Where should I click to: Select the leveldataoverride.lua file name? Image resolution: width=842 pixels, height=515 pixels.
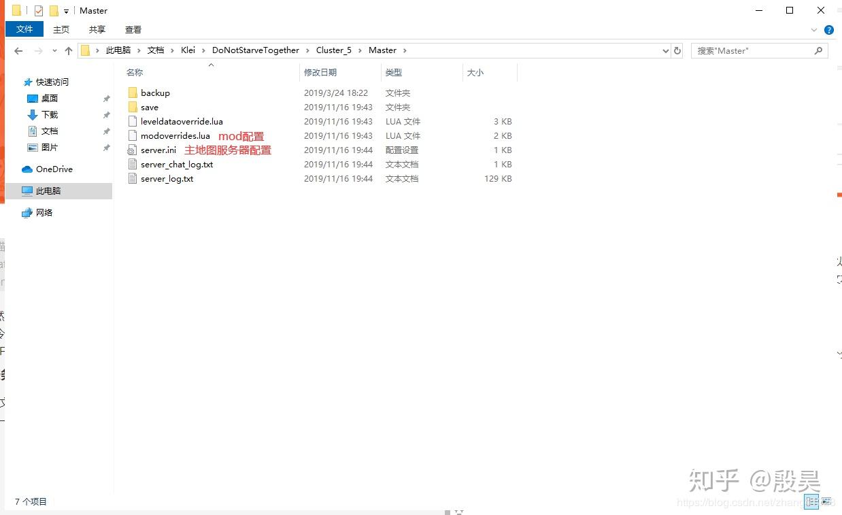click(182, 121)
